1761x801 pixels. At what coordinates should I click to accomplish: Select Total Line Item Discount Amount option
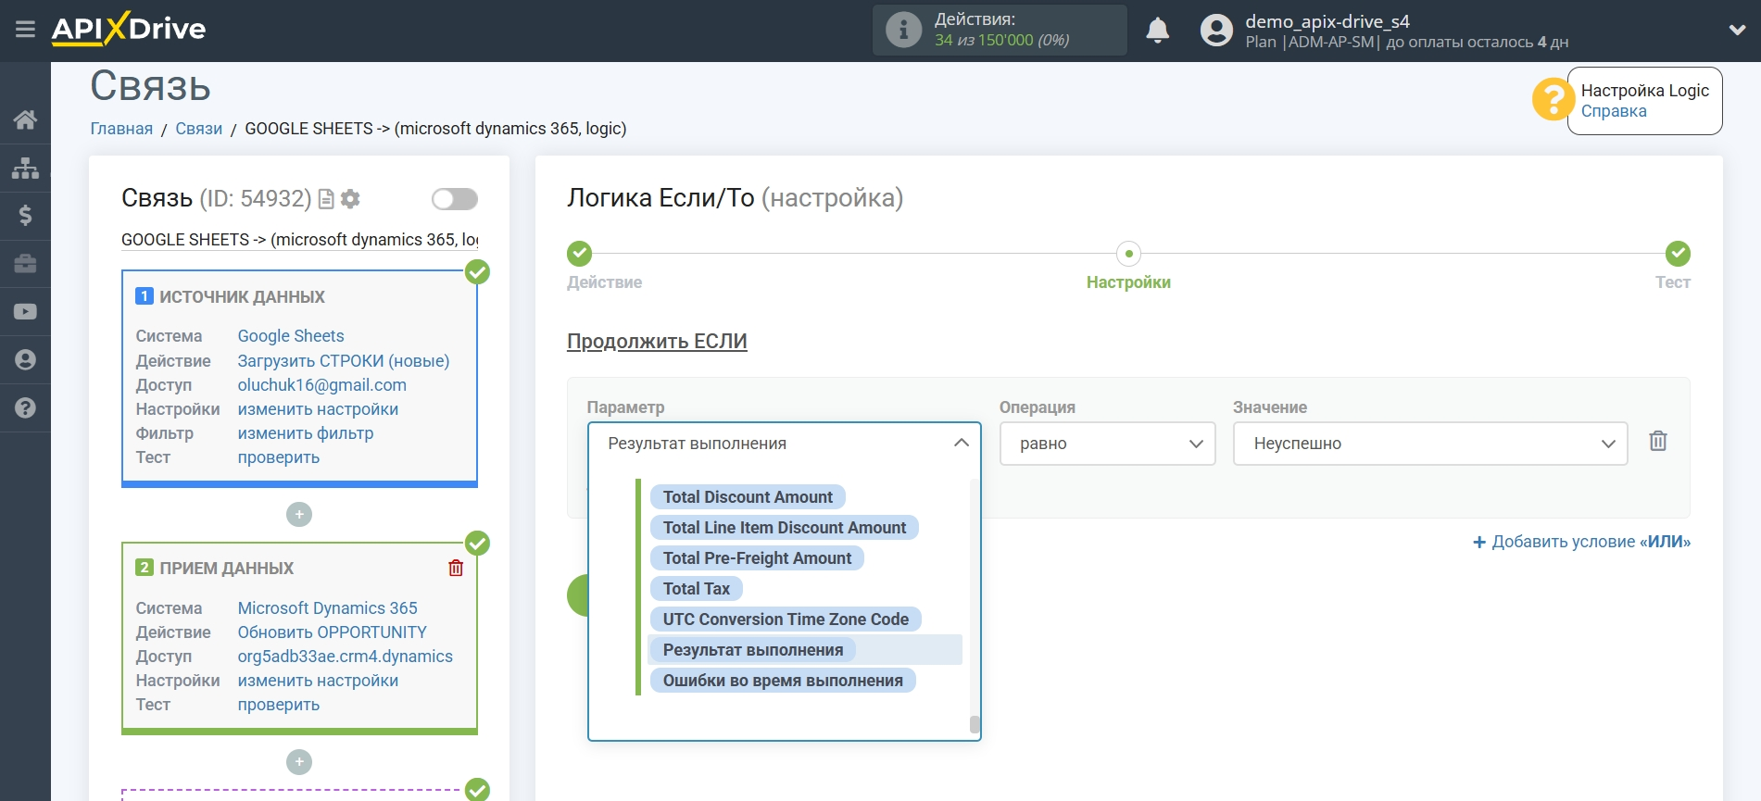[785, 528]
